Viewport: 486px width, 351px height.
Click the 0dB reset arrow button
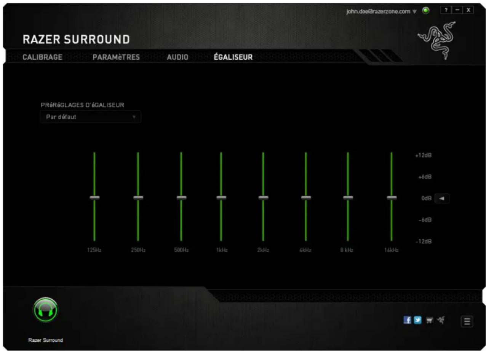point(442,198)
